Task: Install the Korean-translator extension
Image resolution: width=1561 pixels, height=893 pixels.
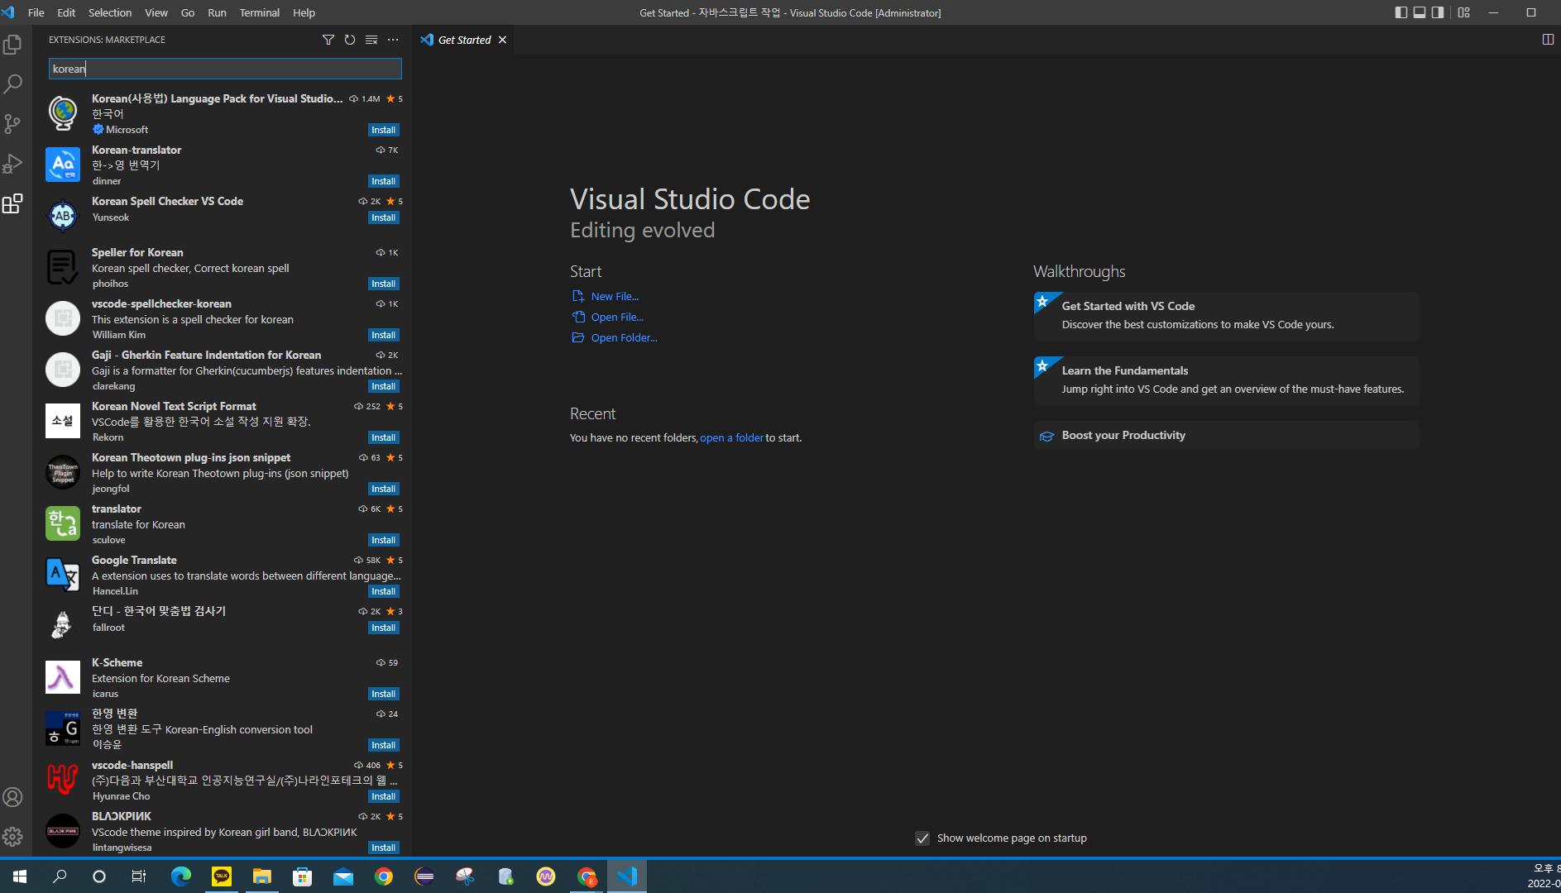Action: pyautogui.click(x=383, y=181)
